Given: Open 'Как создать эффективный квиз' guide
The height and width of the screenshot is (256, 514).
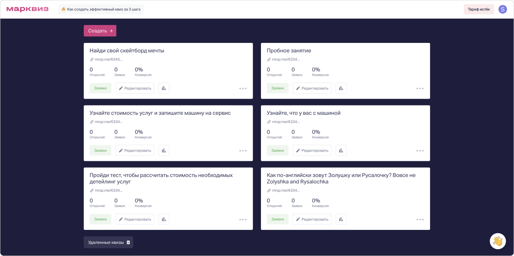Looking at the screenshot, I should click(101, 9).
